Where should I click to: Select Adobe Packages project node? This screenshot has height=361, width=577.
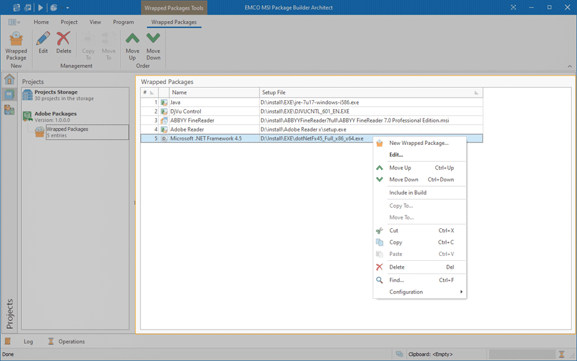coord(75,117)
